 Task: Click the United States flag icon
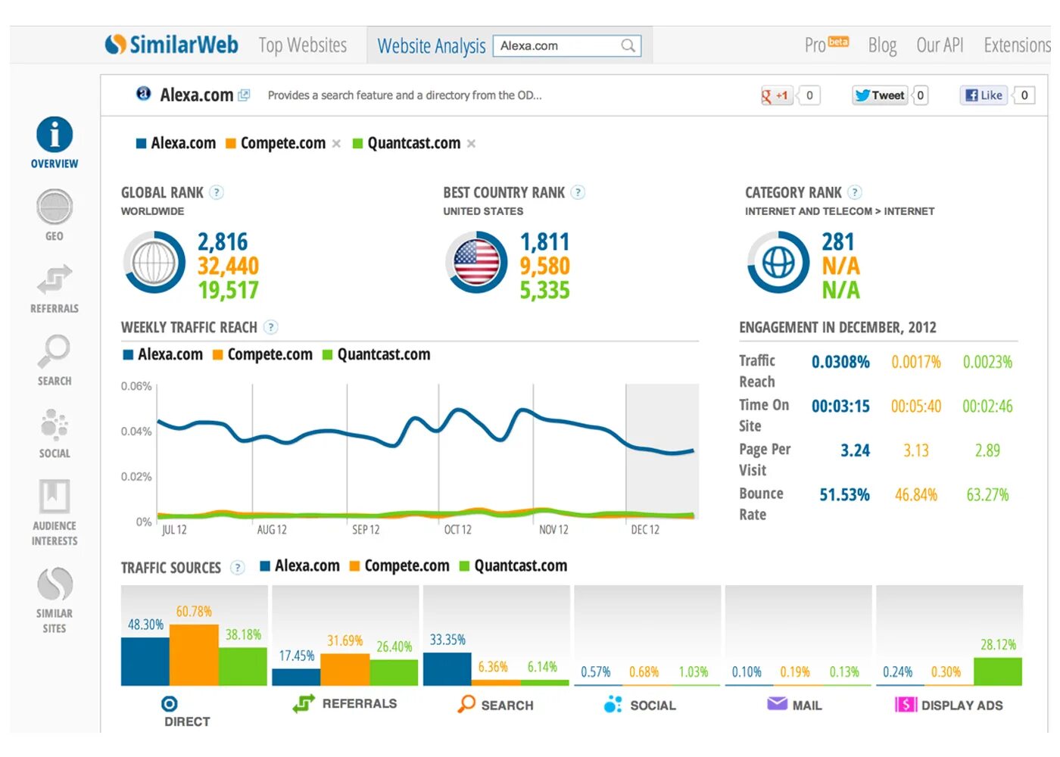[x=477, y=263]
